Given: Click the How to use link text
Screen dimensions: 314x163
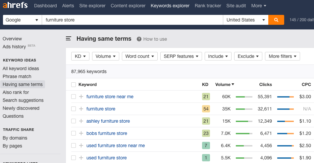Looking at the screenshot, I should click(x=155, y=39).
